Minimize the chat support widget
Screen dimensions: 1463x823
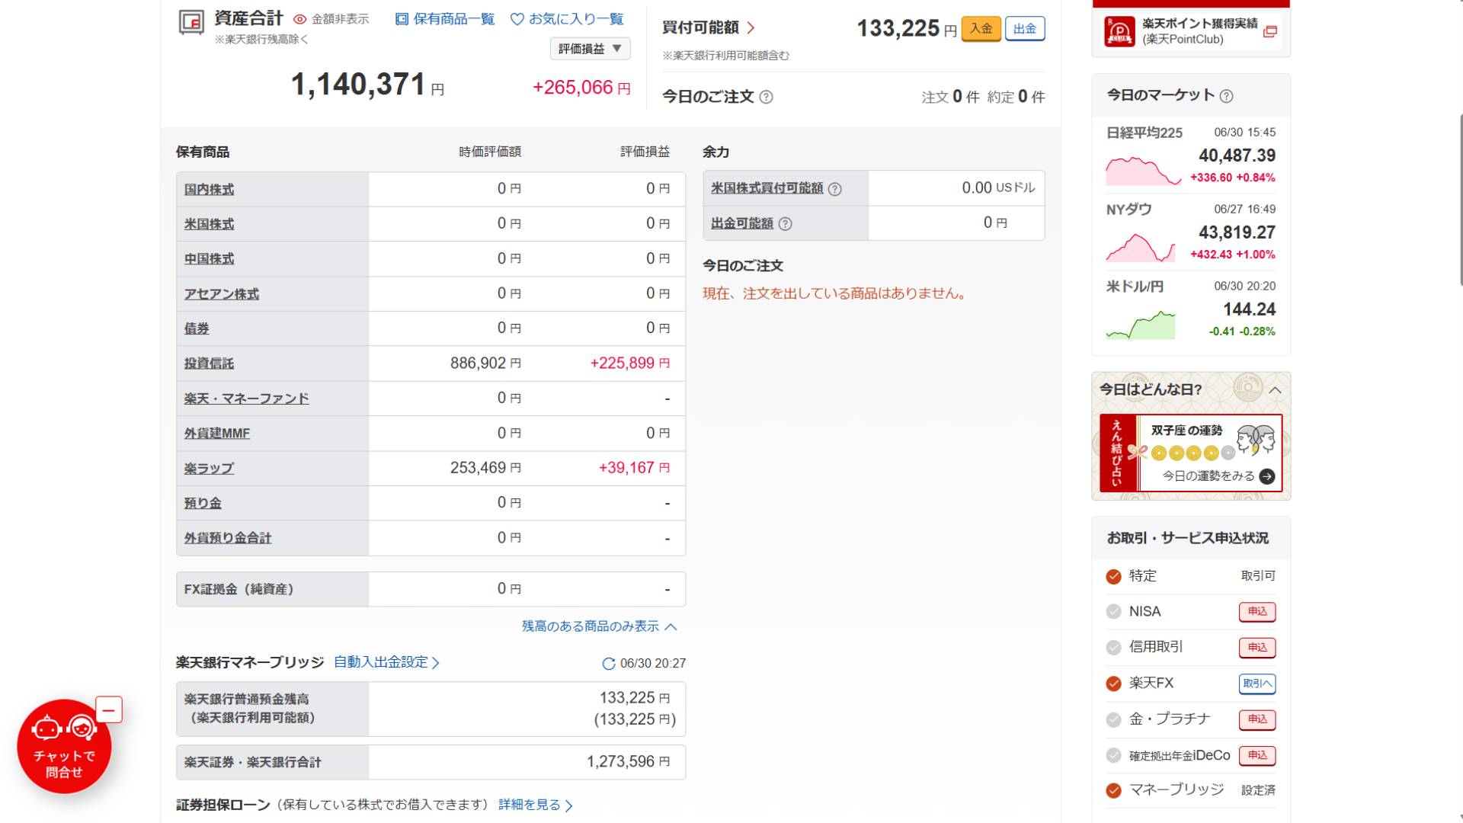point(109,710)
